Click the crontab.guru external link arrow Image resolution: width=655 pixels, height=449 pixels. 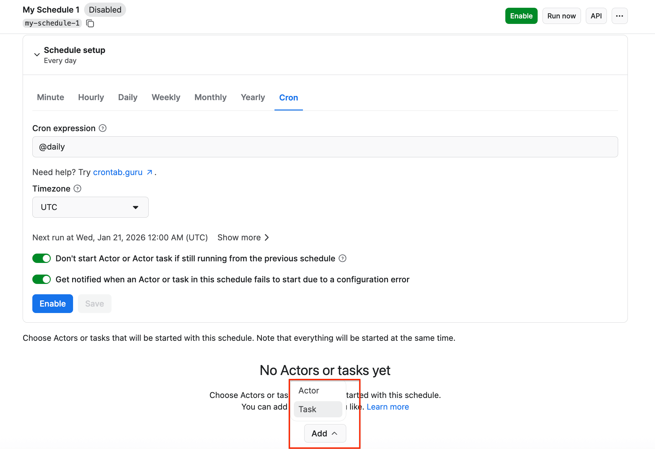[149, 172]
